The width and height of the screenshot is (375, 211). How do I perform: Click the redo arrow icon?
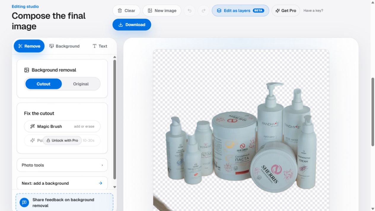coord(204,11)
